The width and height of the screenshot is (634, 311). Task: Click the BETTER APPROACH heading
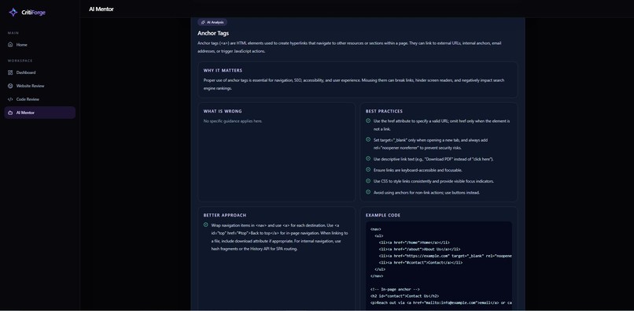coord(225,215)
